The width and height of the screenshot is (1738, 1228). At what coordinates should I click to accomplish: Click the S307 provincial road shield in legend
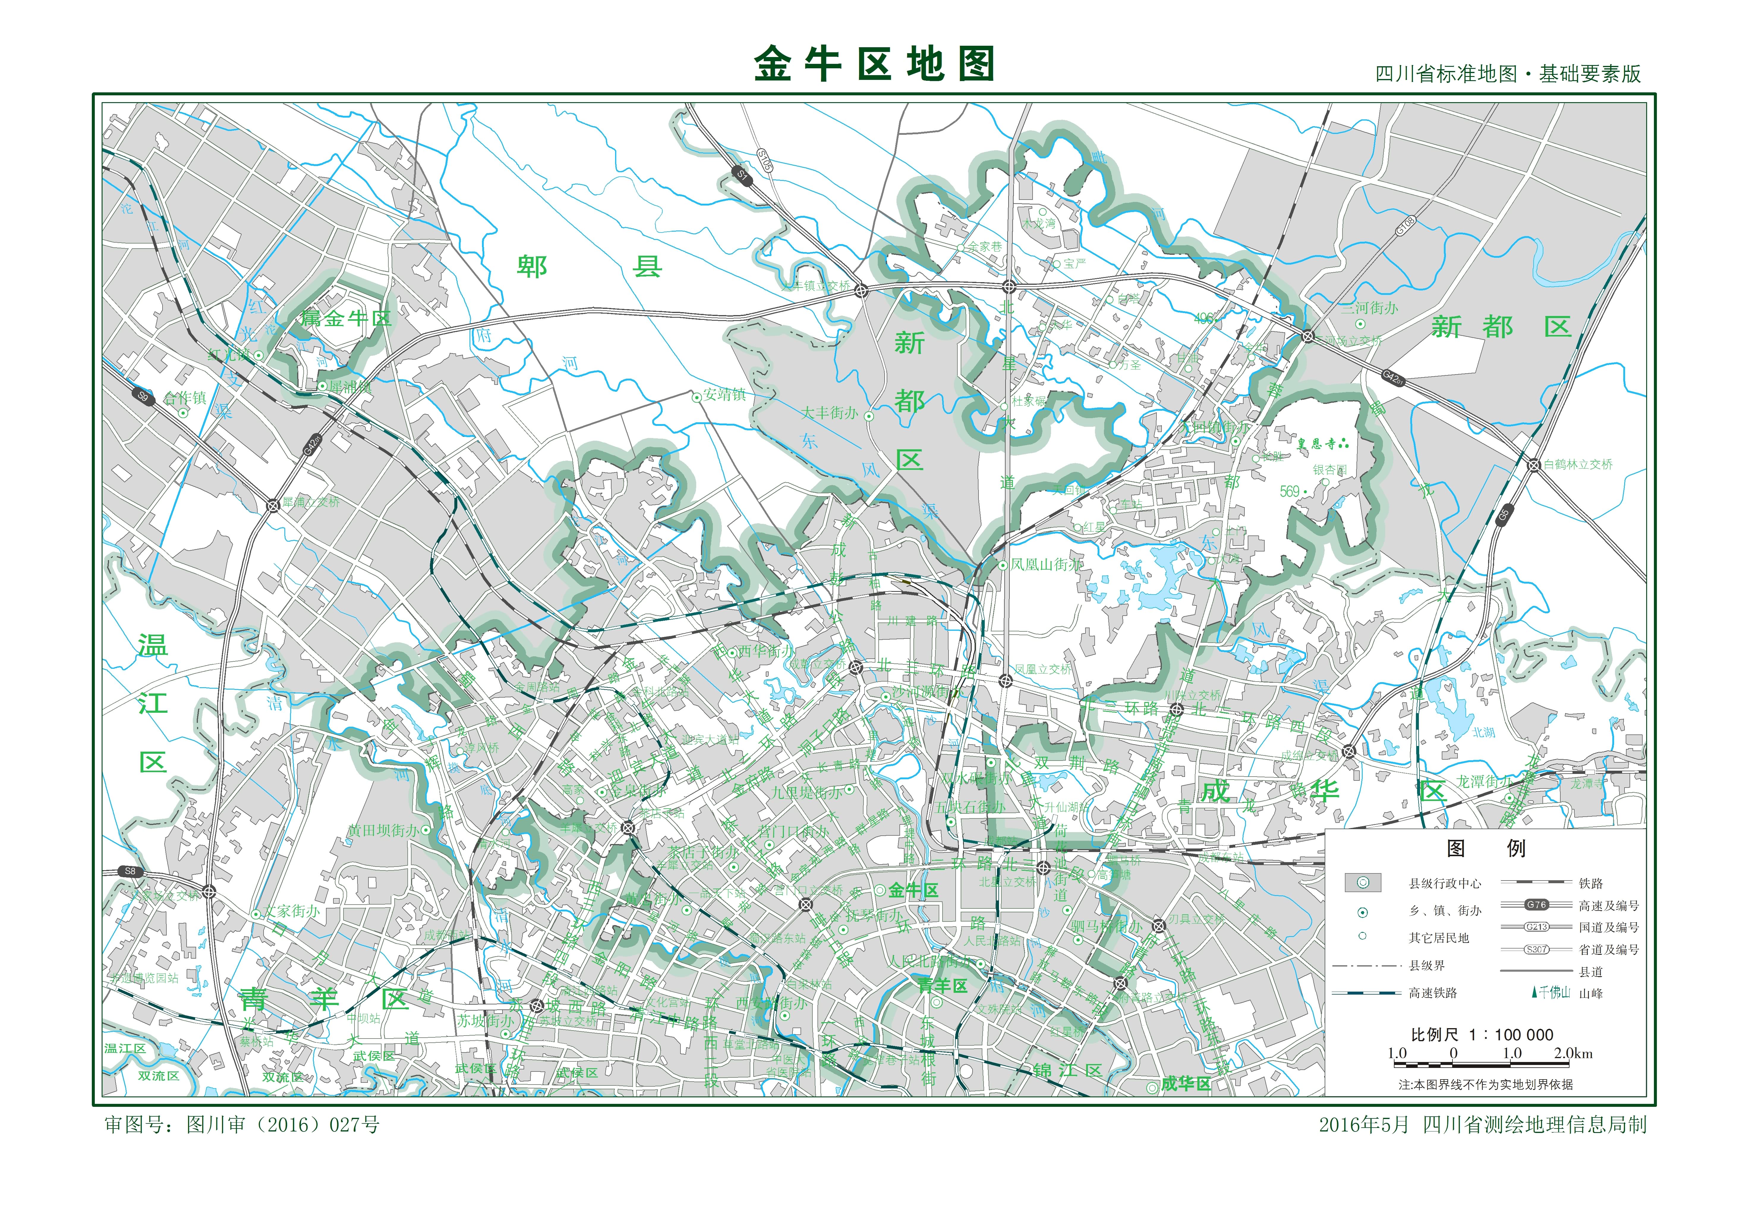[1537, 949]
